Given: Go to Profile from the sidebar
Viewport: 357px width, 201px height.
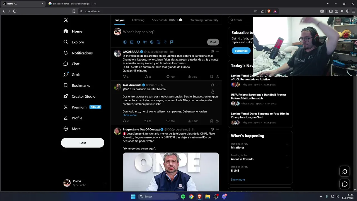Looking at the screenshot, I should pos(73,118).
